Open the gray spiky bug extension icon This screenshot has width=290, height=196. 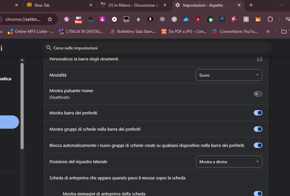(x=162, y=19)
